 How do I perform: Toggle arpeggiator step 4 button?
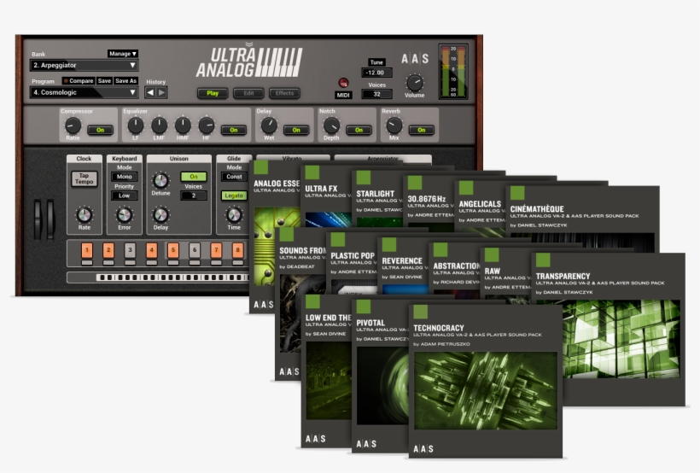tap(151, 250)
